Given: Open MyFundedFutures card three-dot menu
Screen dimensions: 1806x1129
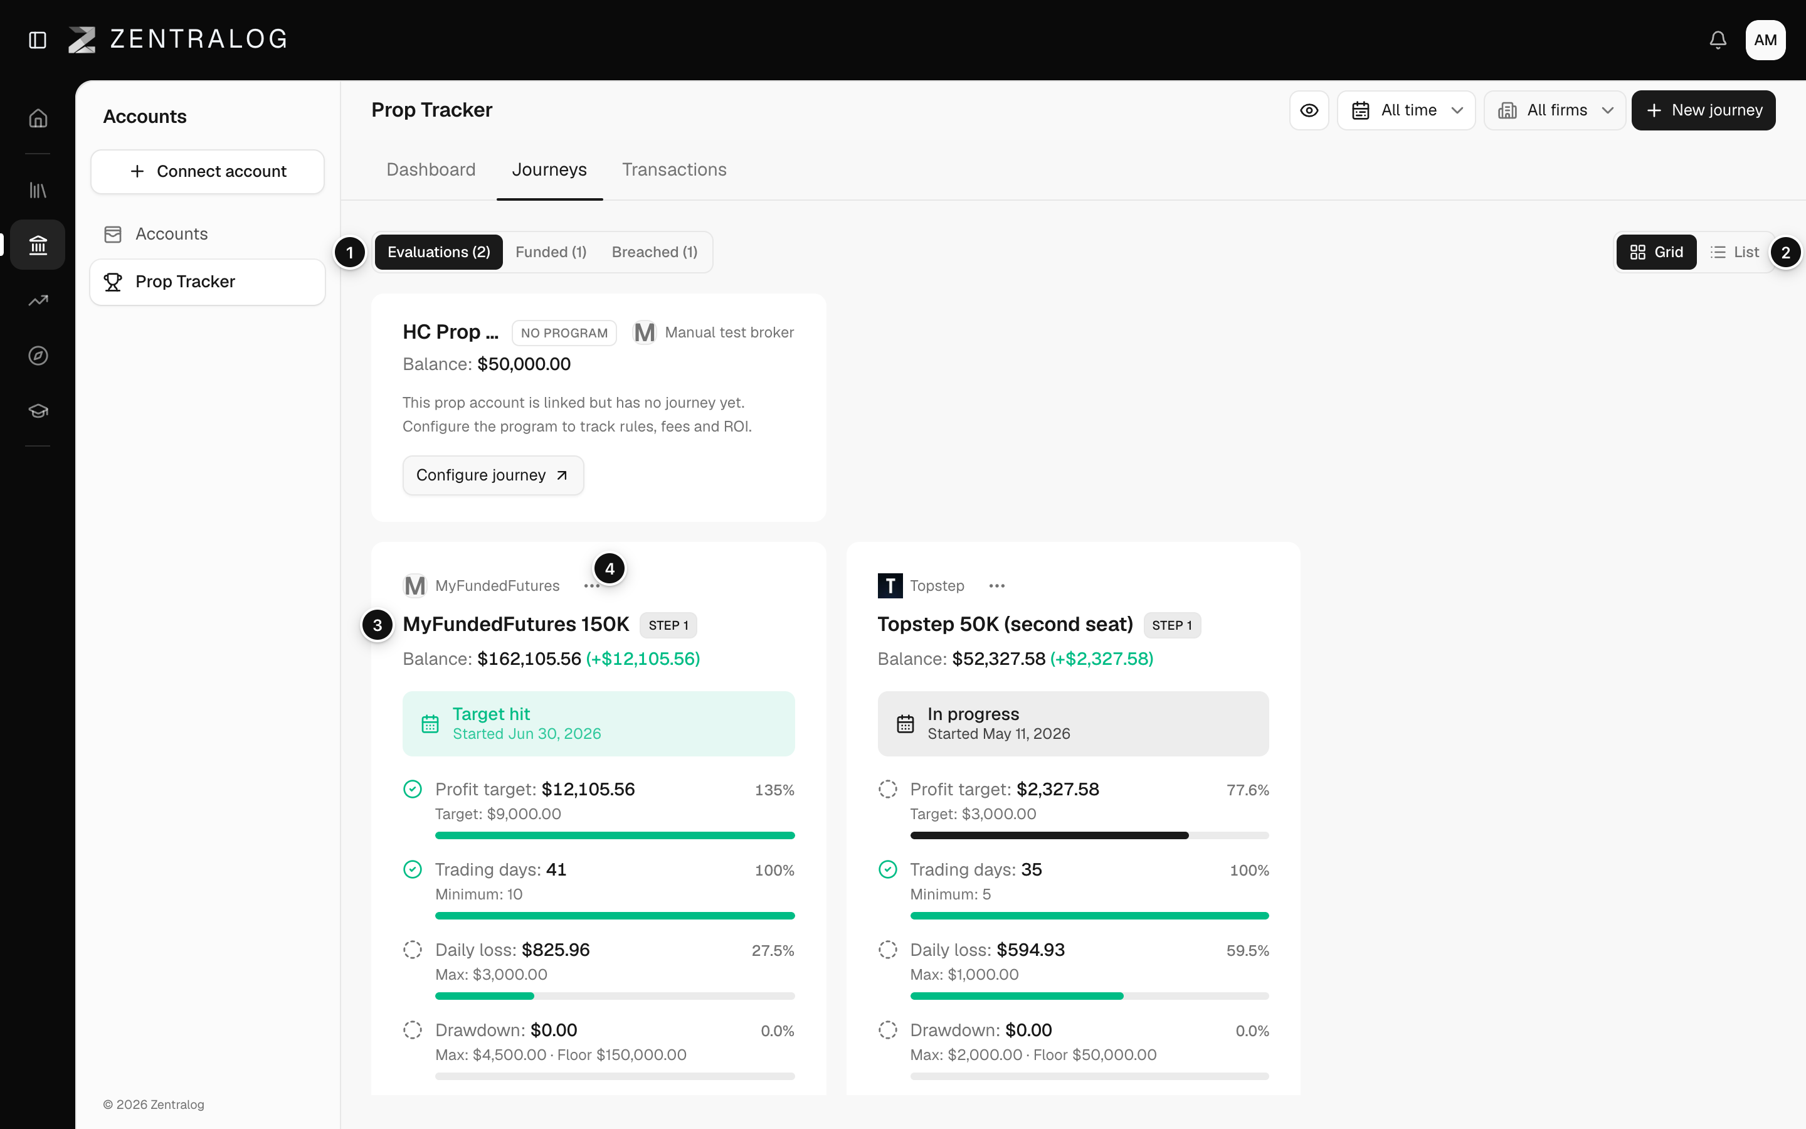Looking at the screenshot, I should (592, 586).
